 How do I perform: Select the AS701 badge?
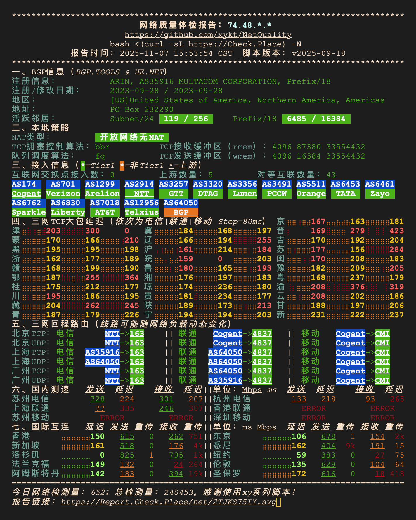[63, 184]
